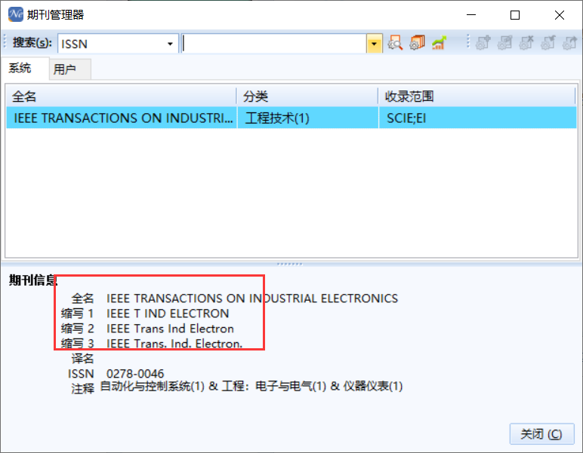Switch to the 系统 tab
This screenshot has height=453, width=583.
point(20,69)
